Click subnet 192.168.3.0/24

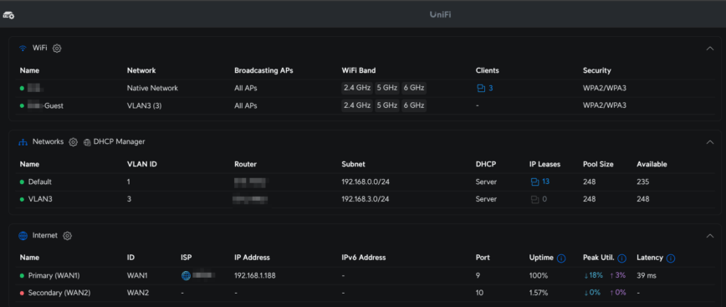click(x=366, y=199)
